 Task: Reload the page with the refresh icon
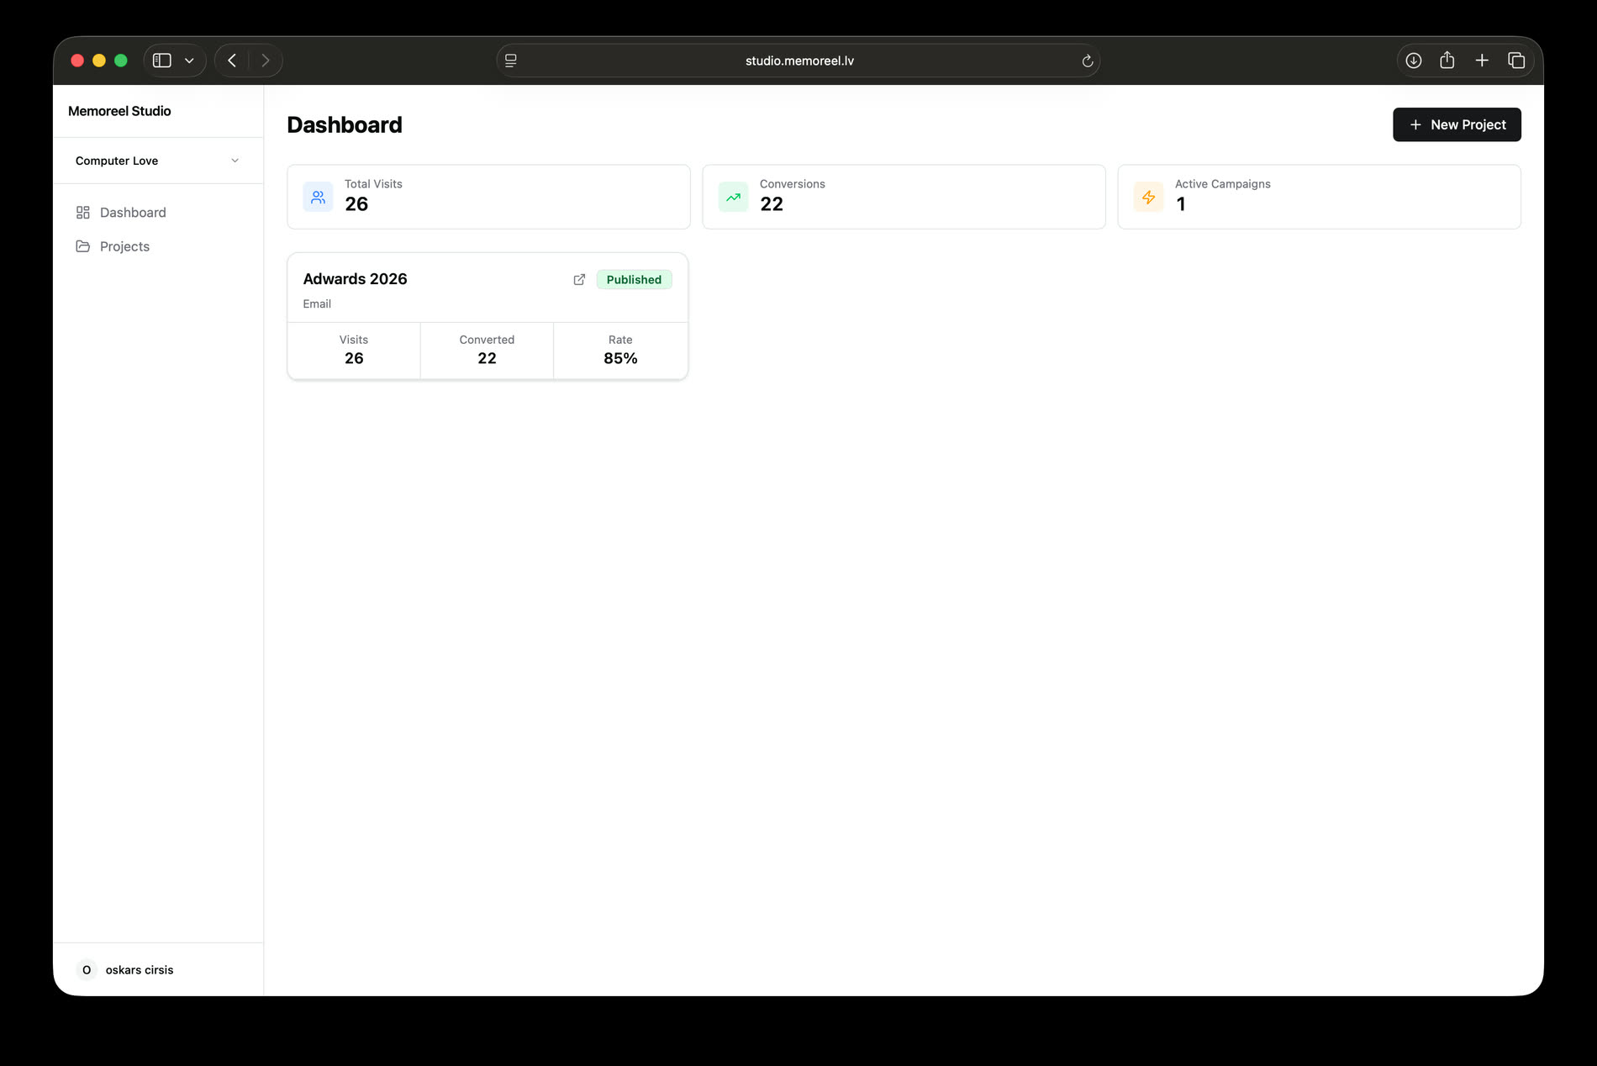[1087, 61]
